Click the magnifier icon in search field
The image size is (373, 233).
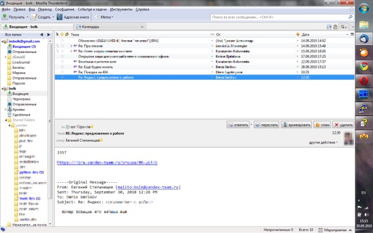point(350,17)
